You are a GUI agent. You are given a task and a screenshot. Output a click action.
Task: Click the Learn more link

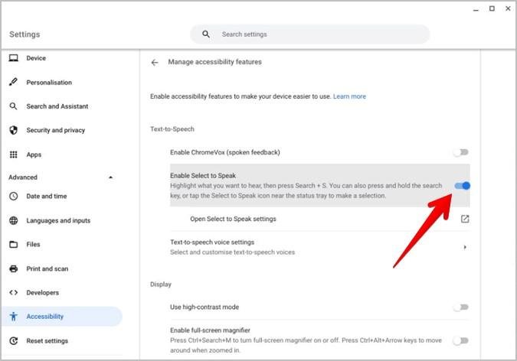(349, 96)
